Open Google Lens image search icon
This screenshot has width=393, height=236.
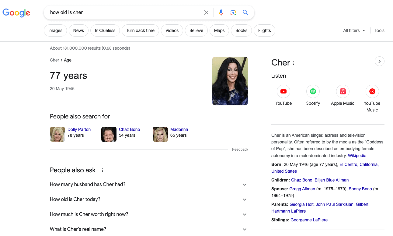pyautogui.click(x=233, y=12)
